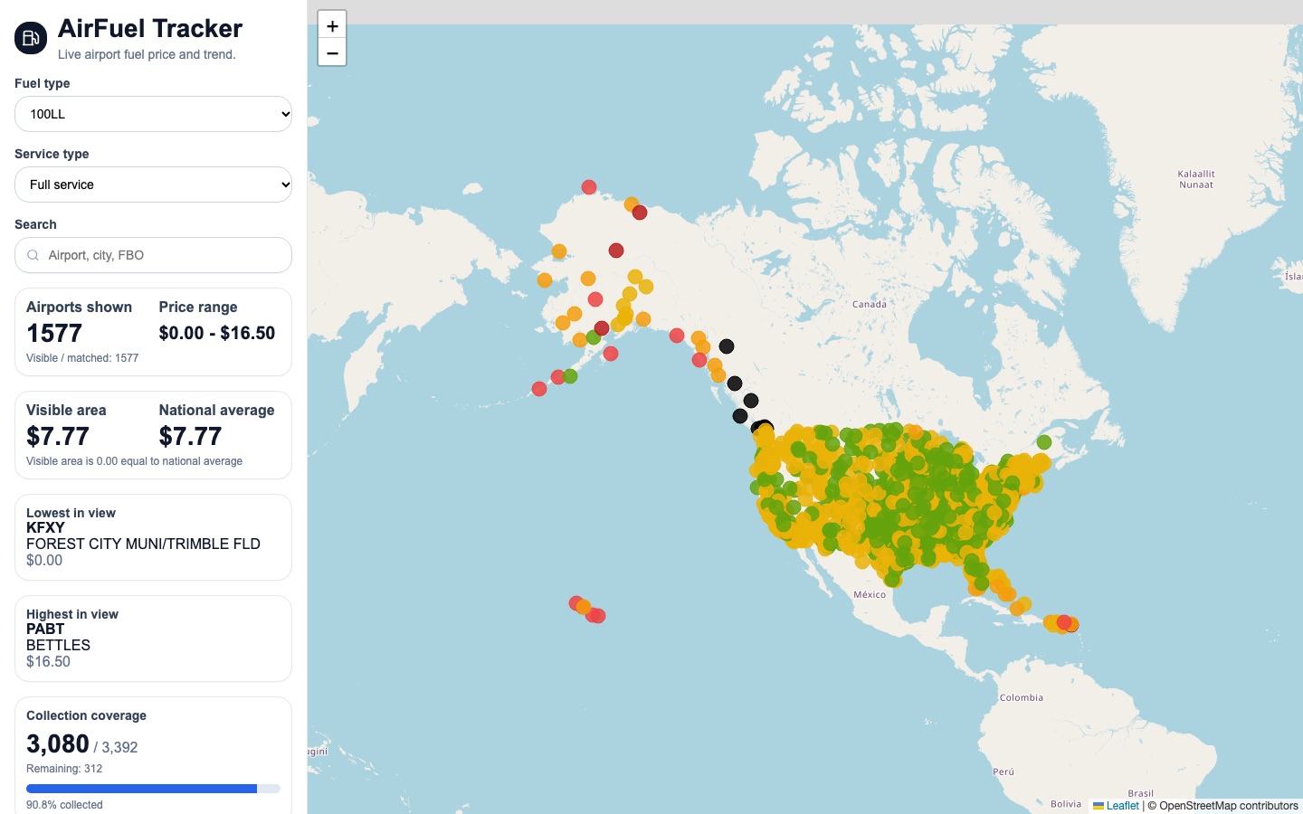
Task: Click the Visible / matched: 1577 text
Action: pyautogui.click(x=82, y=358)
